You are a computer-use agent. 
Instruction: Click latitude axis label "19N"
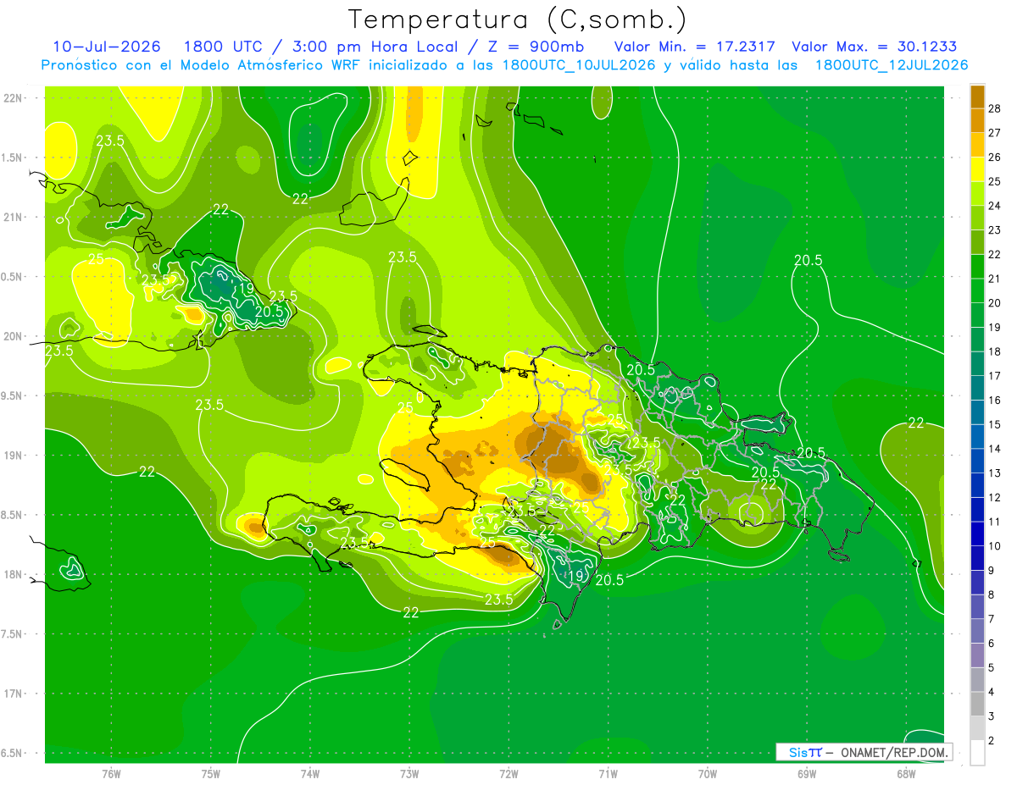14,456
